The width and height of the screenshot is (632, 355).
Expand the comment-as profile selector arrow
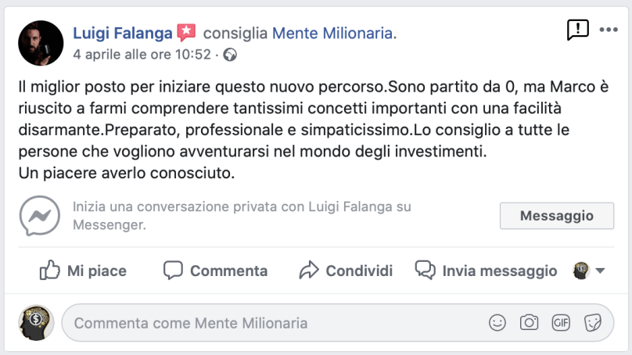point(600,271)
